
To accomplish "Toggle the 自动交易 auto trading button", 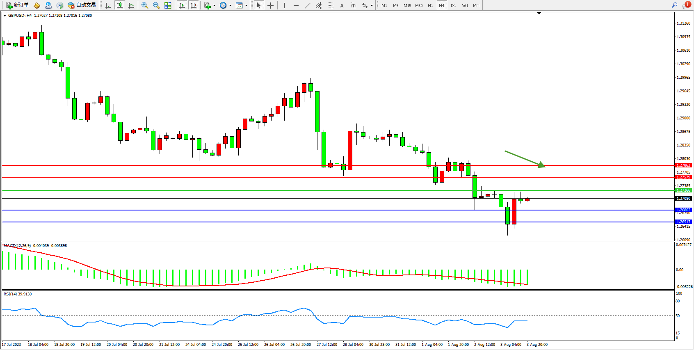I will [x=82, y=5].
